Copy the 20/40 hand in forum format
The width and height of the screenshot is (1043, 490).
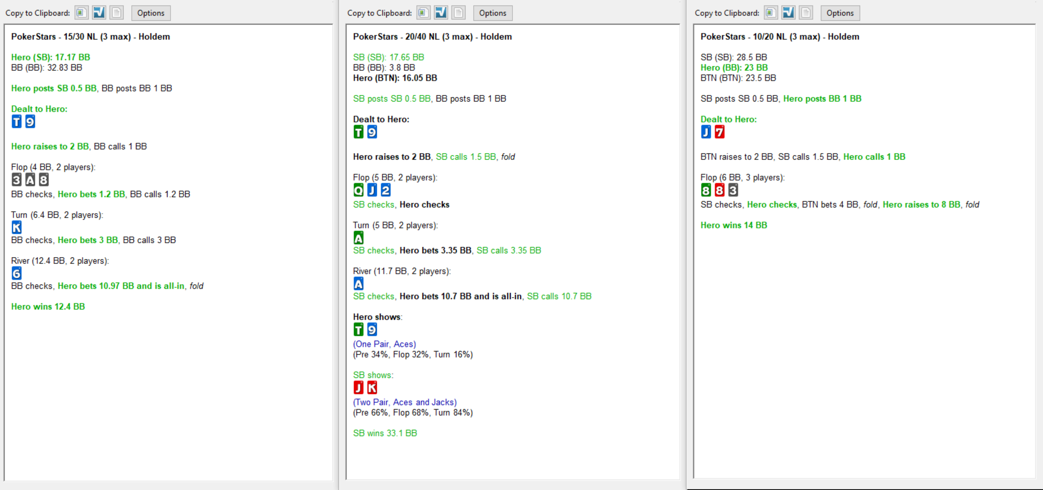[x=441, y=13]
